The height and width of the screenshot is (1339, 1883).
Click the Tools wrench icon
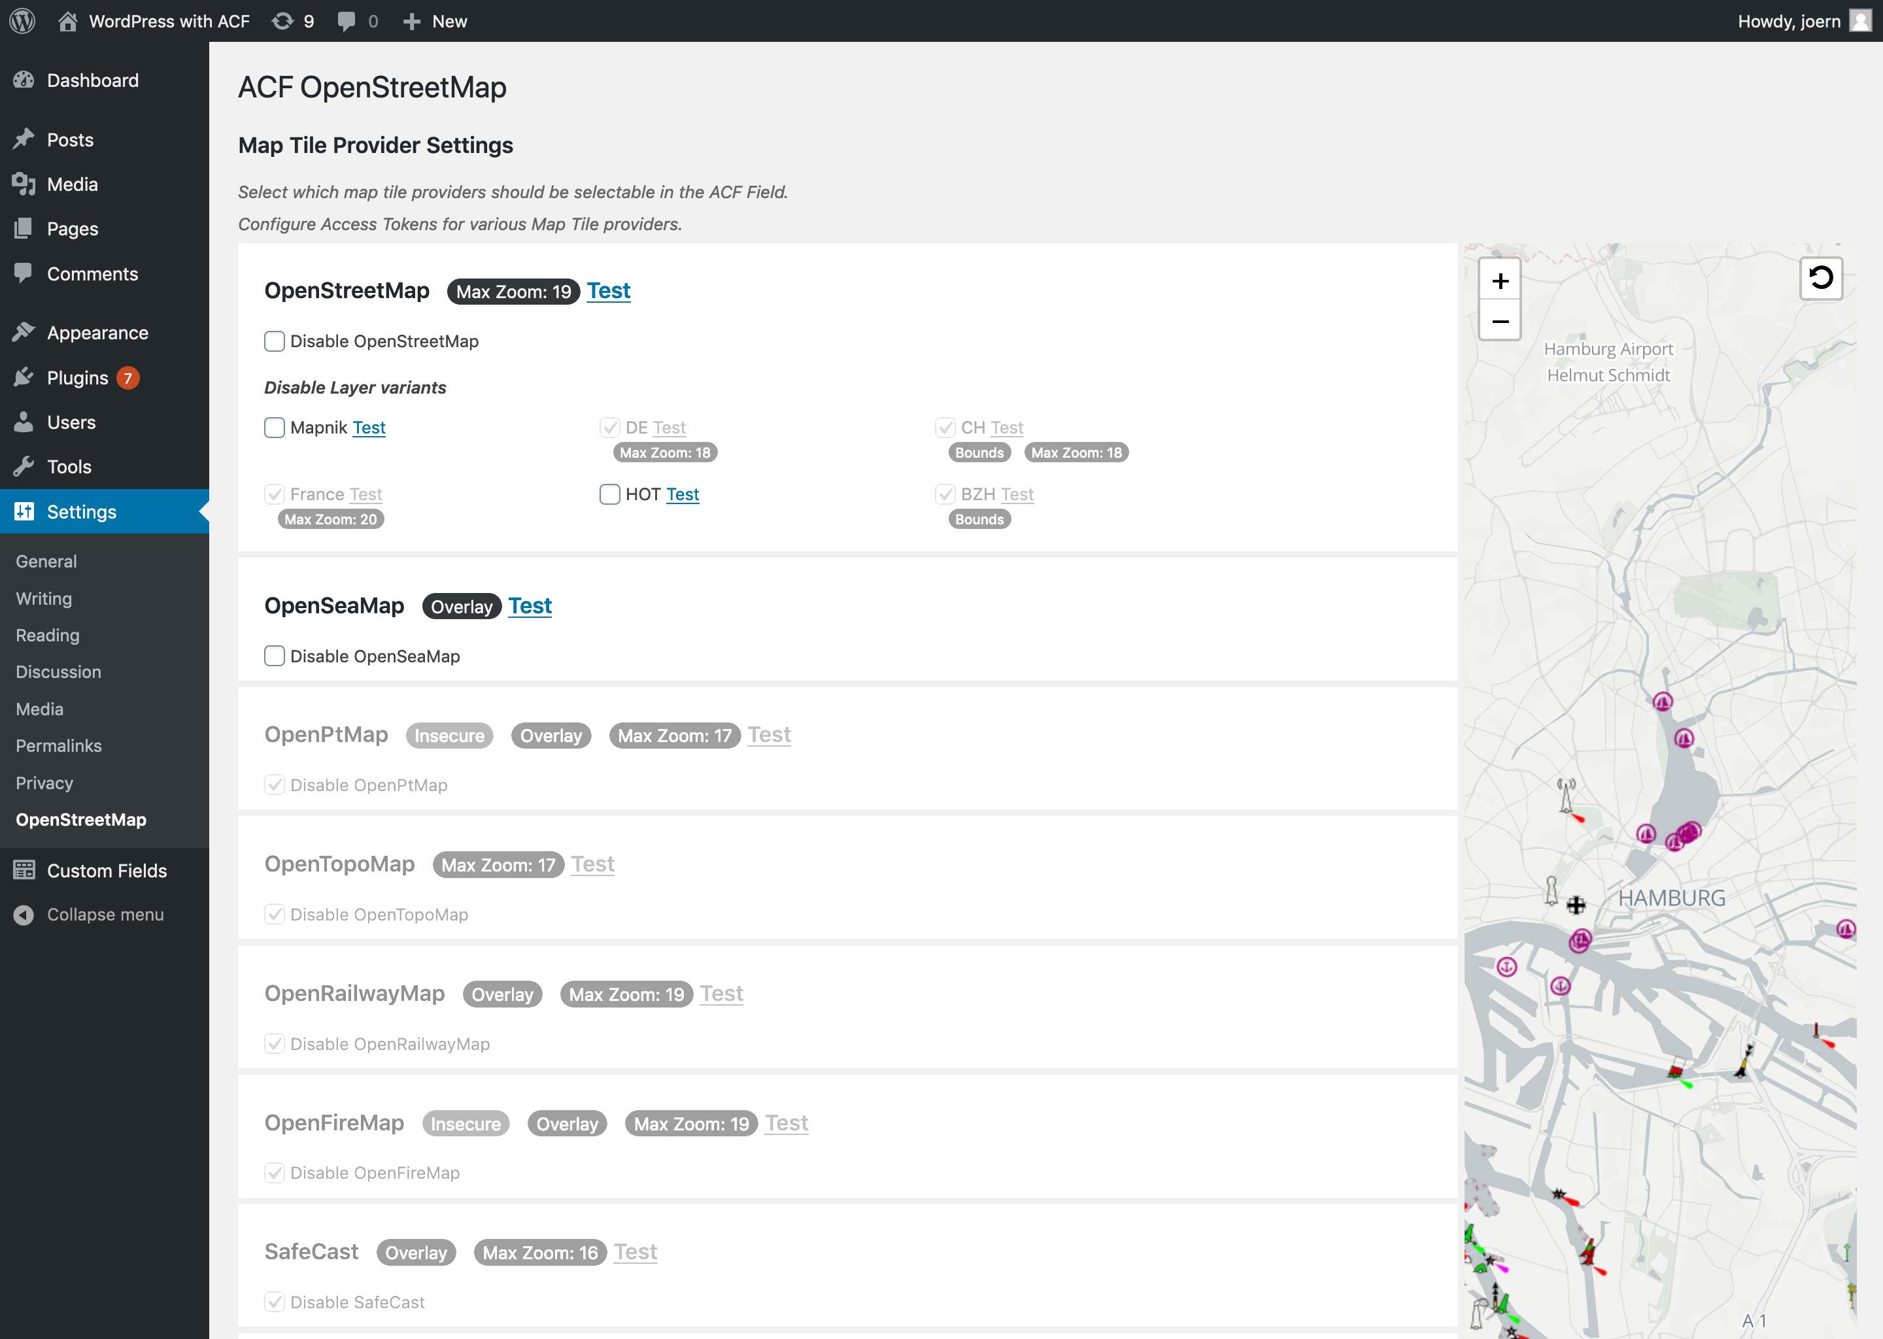pyautogui.click(x=24, y=466)
